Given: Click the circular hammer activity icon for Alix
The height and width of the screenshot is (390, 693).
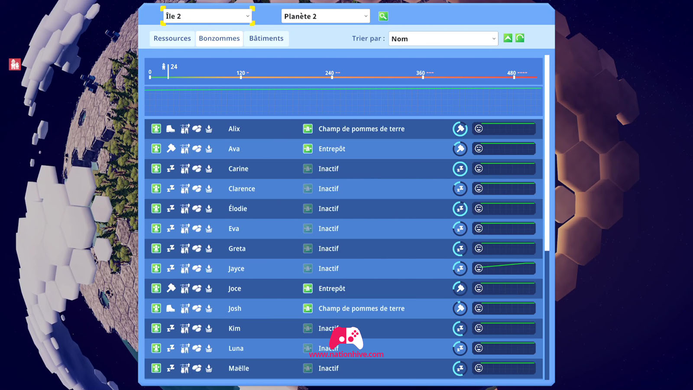Looking at the screenshot, I should pyautogui.click(x=460, y=129).
